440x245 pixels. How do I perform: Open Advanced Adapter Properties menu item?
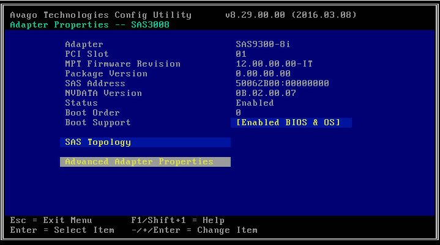tap(145, 162)
